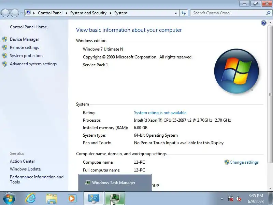Go to Control Panel Home

pos(28,27)
